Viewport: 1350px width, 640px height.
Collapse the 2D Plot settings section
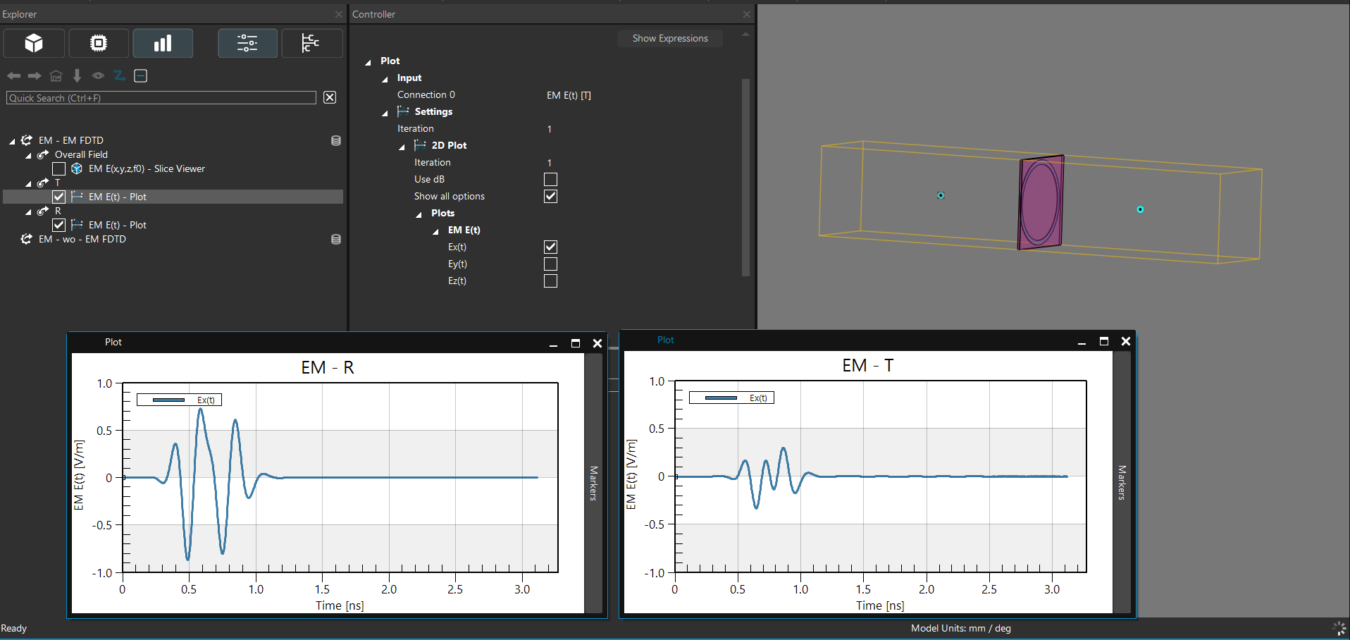click(402, 147)
